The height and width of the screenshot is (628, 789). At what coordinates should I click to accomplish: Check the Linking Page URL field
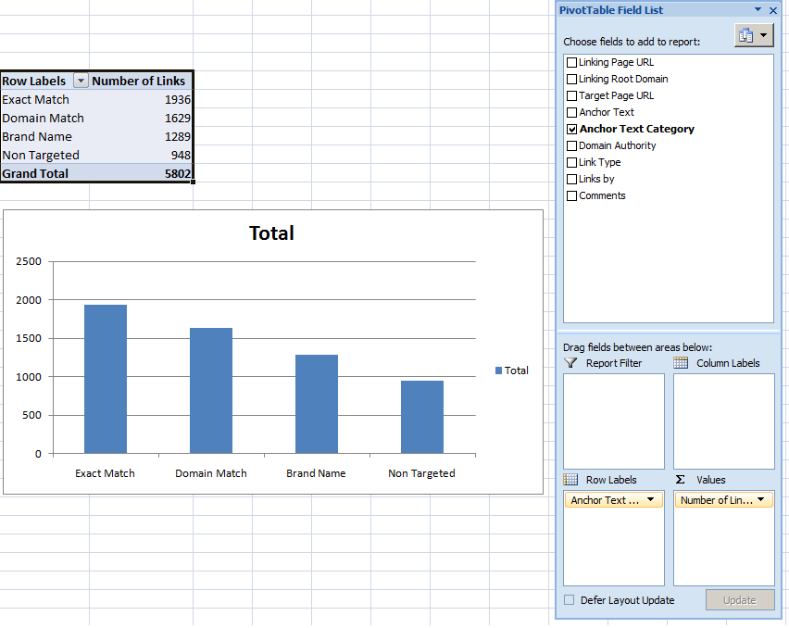tap(571, 62)
